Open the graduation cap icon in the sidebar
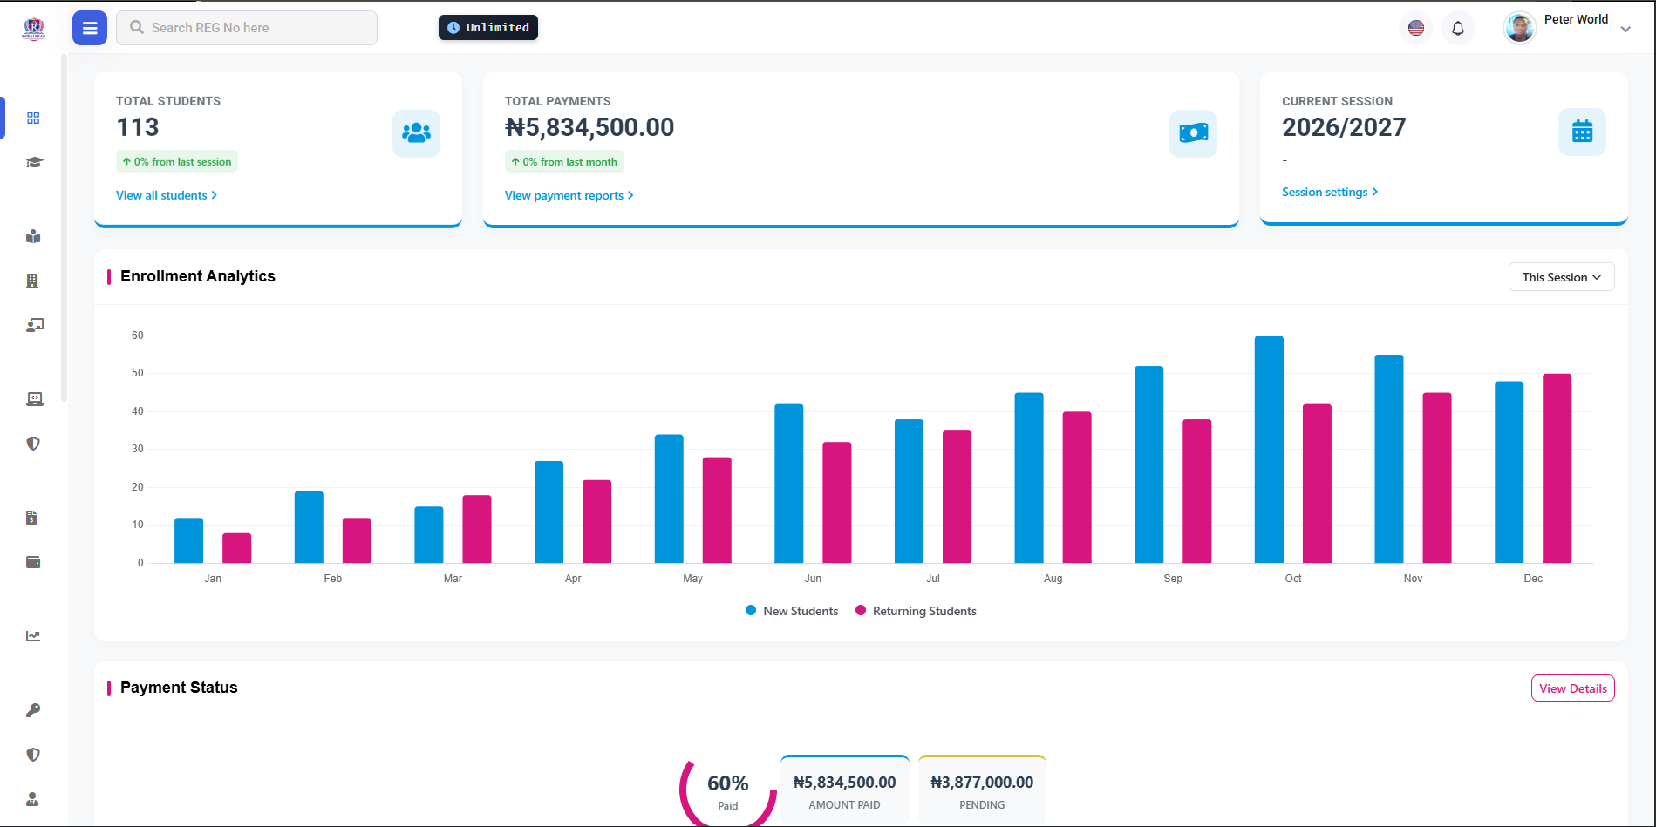The image size is (1656, 827). click(x=34, y=162)
